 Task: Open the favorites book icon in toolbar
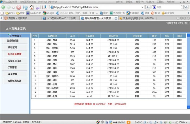(45, 7)
